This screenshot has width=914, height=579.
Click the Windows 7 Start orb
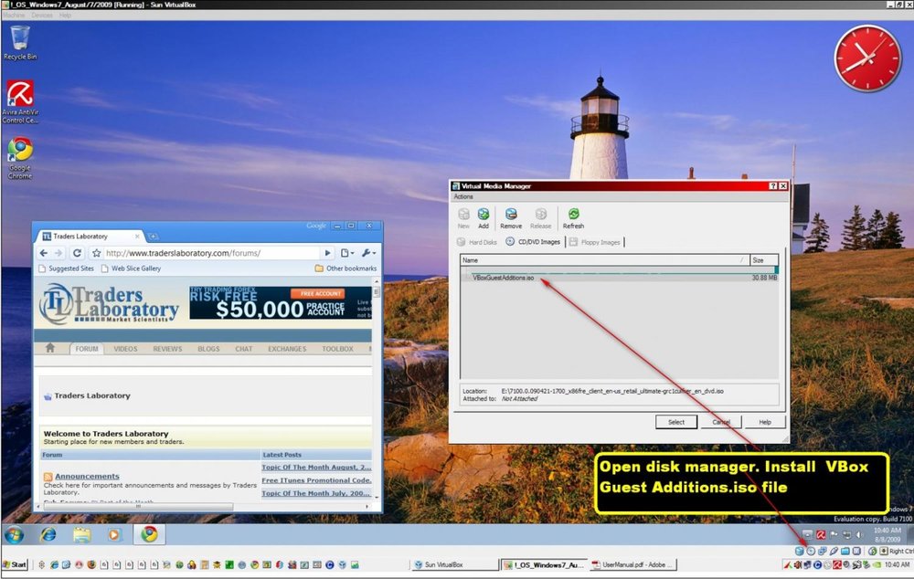coord(14,535)
